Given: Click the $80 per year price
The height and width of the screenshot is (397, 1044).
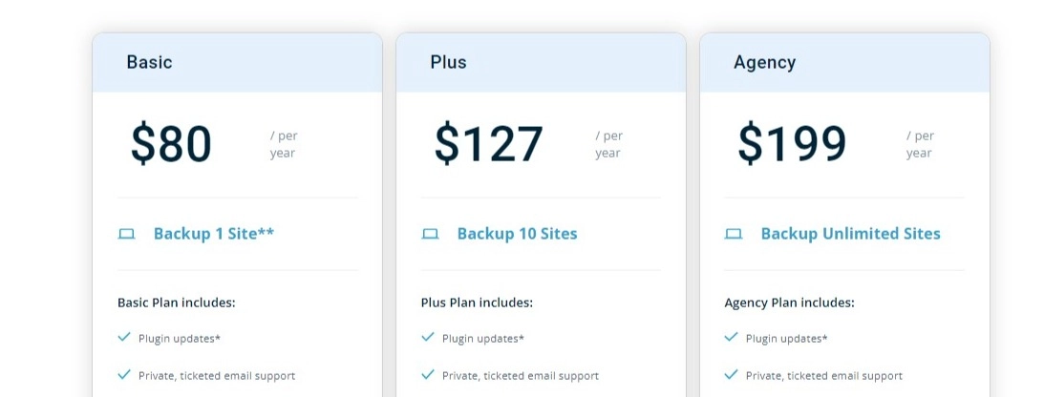Looking at the screenshot, I should coord(172,144).
